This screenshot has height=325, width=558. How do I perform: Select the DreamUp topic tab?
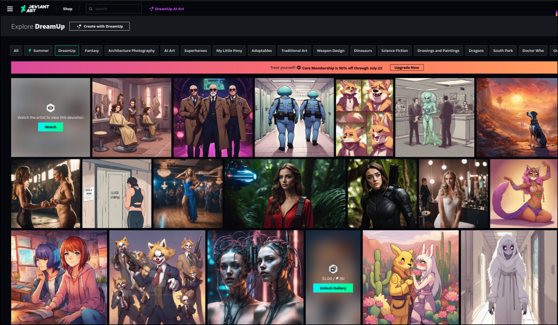click(x=67, y=51)
